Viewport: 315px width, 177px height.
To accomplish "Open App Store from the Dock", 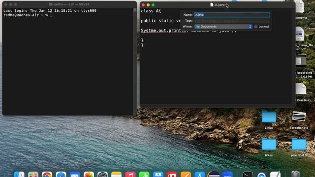I will [200, 174].
